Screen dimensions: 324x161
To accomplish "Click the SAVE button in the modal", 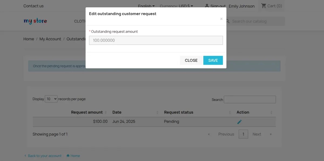I will 213,60.
